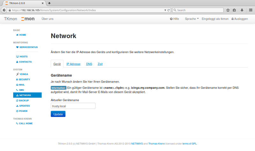
Task: Click the padlock icon in the address bar
Action: [10, 10]
